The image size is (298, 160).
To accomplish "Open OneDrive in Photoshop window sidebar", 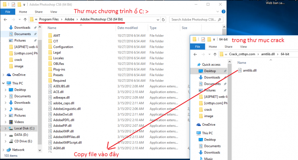I will tap(19, 75).
